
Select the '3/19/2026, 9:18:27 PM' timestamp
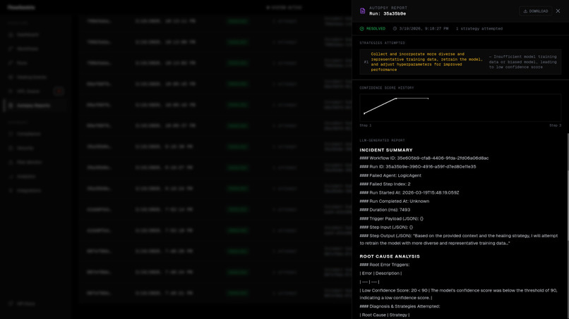(424, 29)
